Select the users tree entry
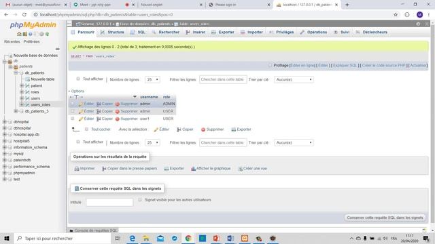The image size is (435, 244). 35,98
